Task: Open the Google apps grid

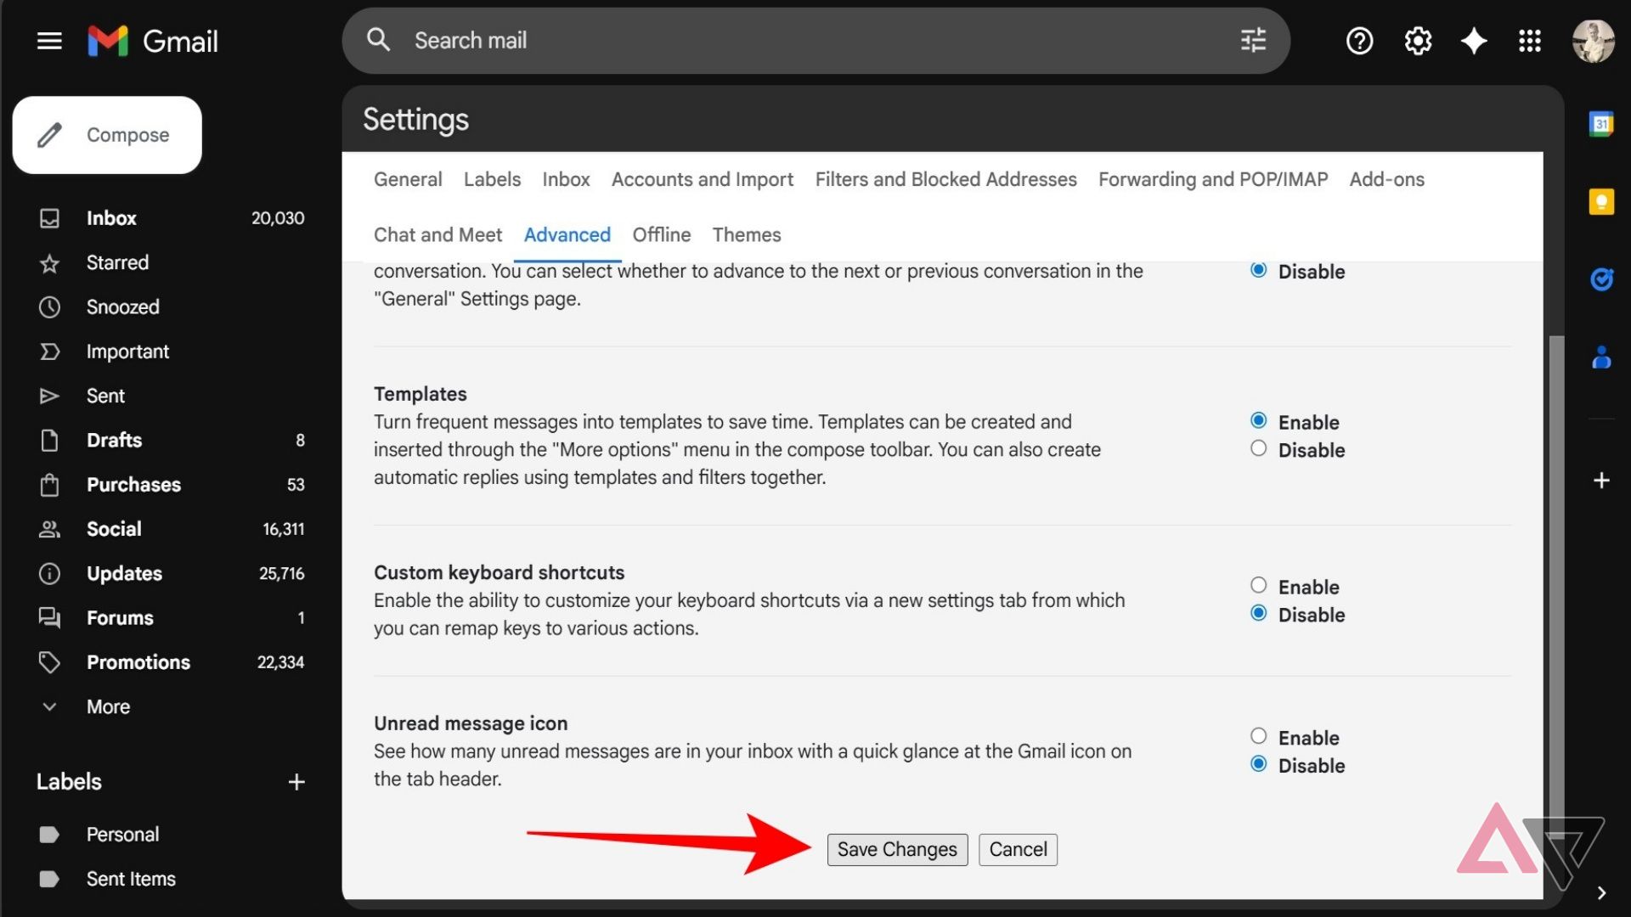Action: [1529, 41]
